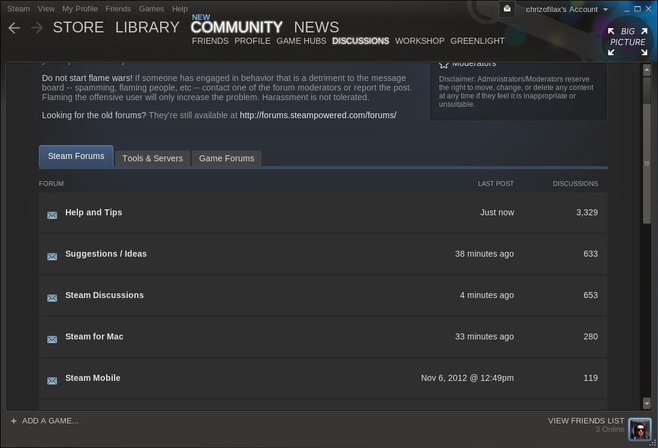
Task: Open the Games menu
Action: [152, 9]
